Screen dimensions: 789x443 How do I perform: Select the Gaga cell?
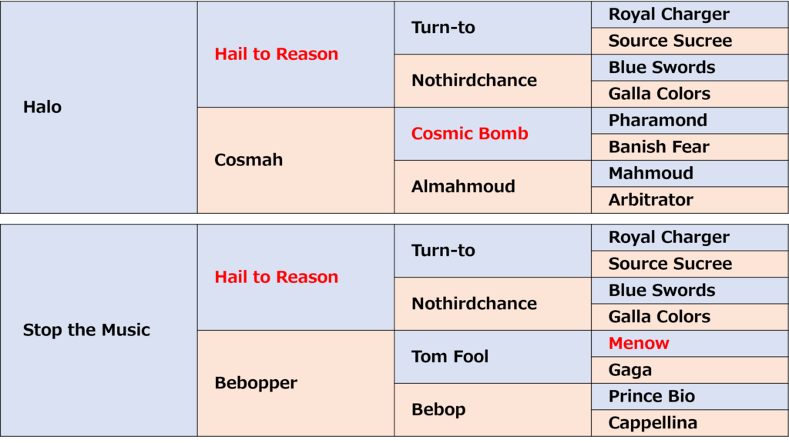click(690, 370)
